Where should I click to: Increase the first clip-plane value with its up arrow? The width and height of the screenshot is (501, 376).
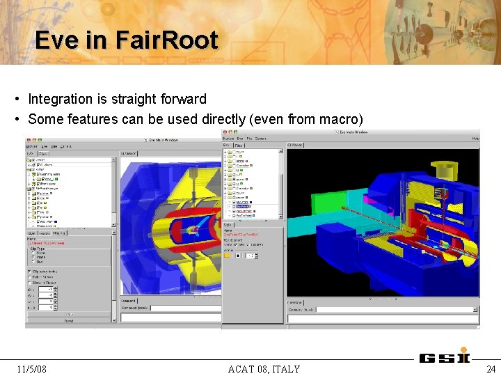[55, 288]
